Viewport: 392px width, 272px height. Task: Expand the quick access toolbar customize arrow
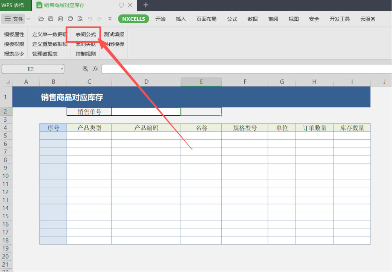110,19
